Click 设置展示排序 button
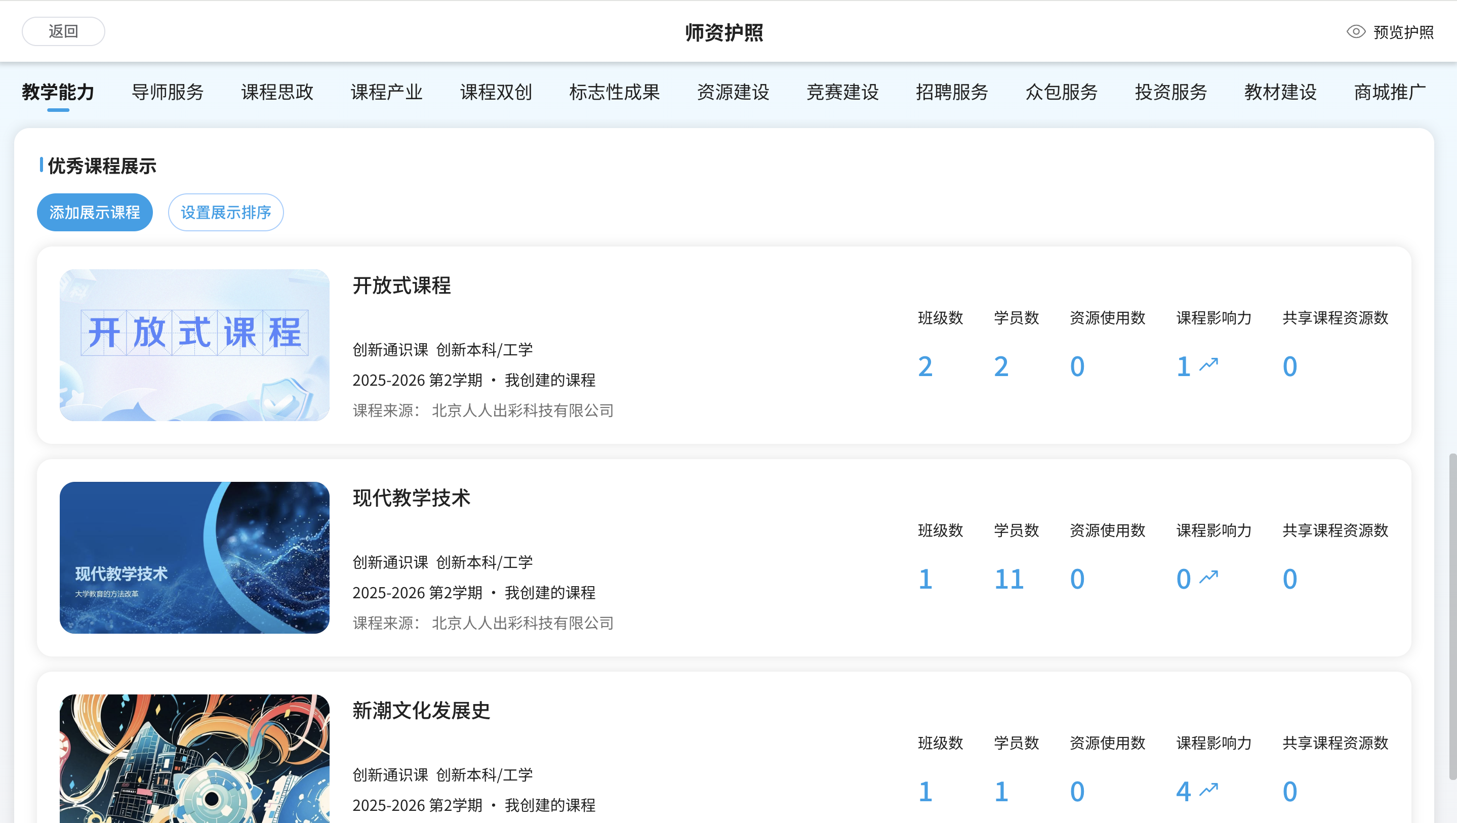The image size is (1457, 823). click(x=226, y=212)
